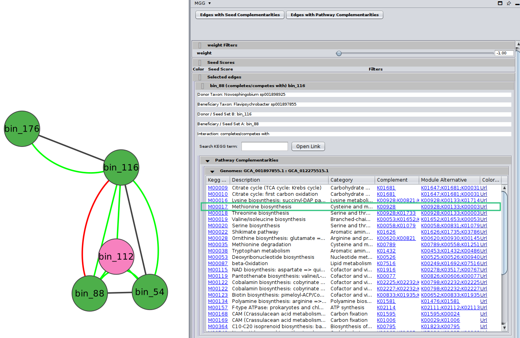Click the table scrollbar up arrow

click(504, 188)
